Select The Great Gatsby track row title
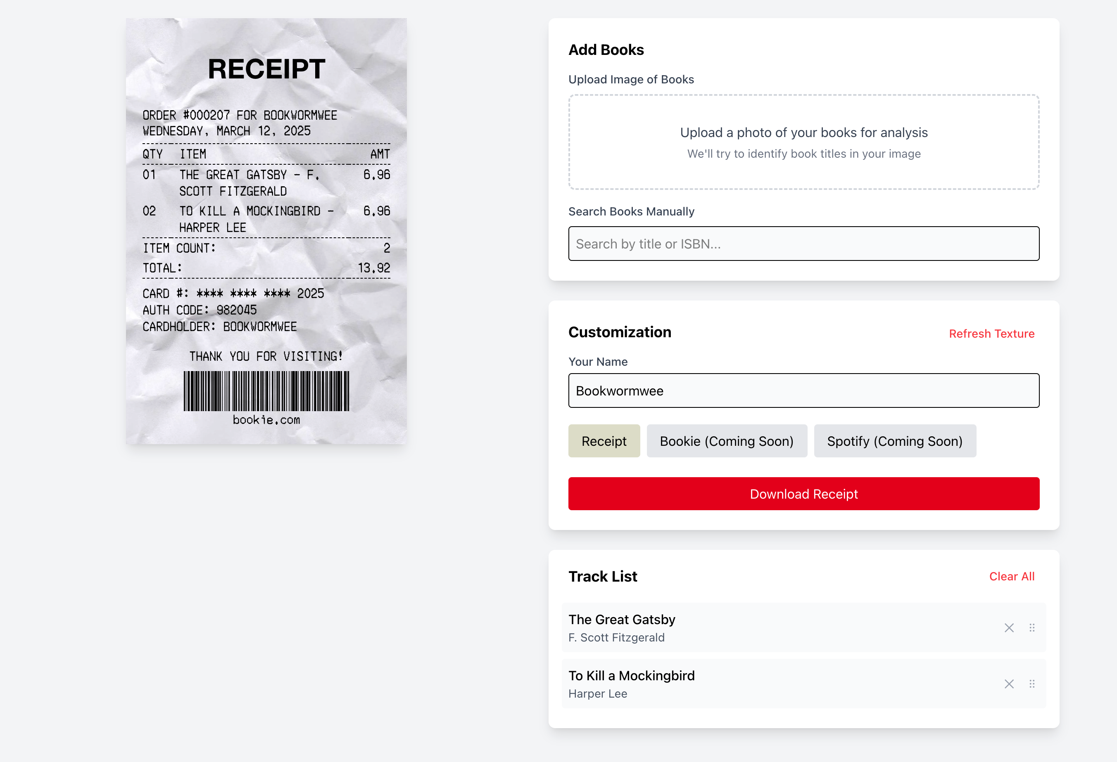 click(621, 620)
